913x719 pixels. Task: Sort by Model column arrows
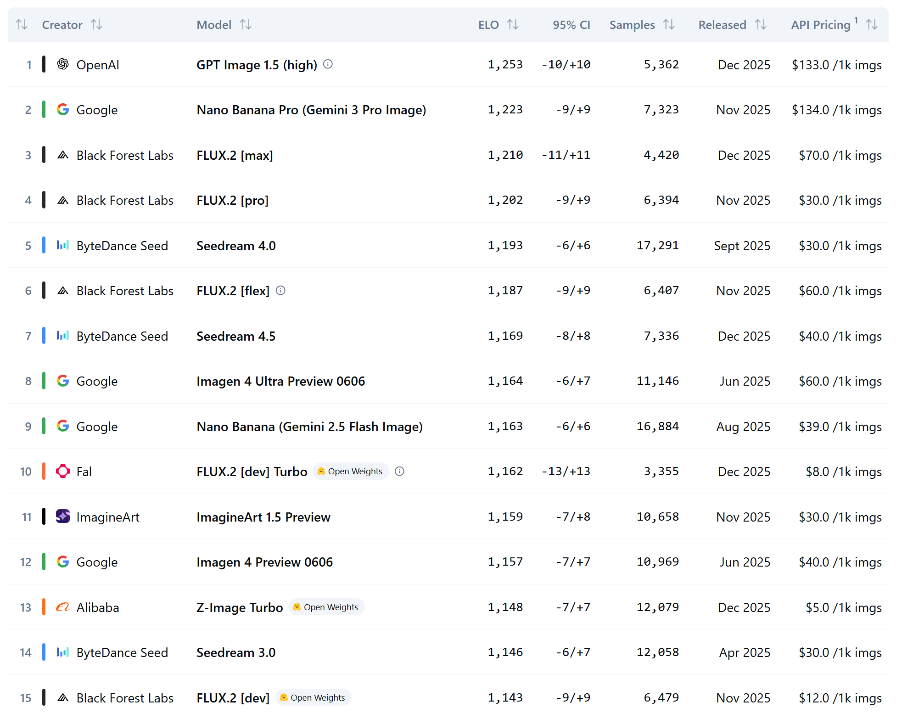tap(246, 25)
